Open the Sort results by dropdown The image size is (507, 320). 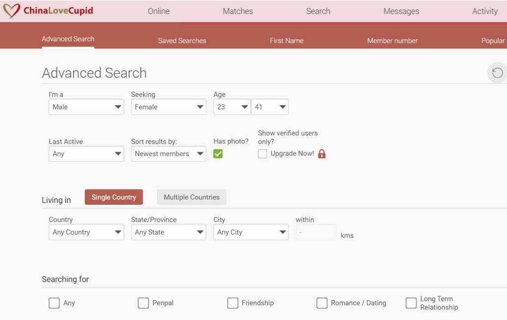[x=168, y=154]
